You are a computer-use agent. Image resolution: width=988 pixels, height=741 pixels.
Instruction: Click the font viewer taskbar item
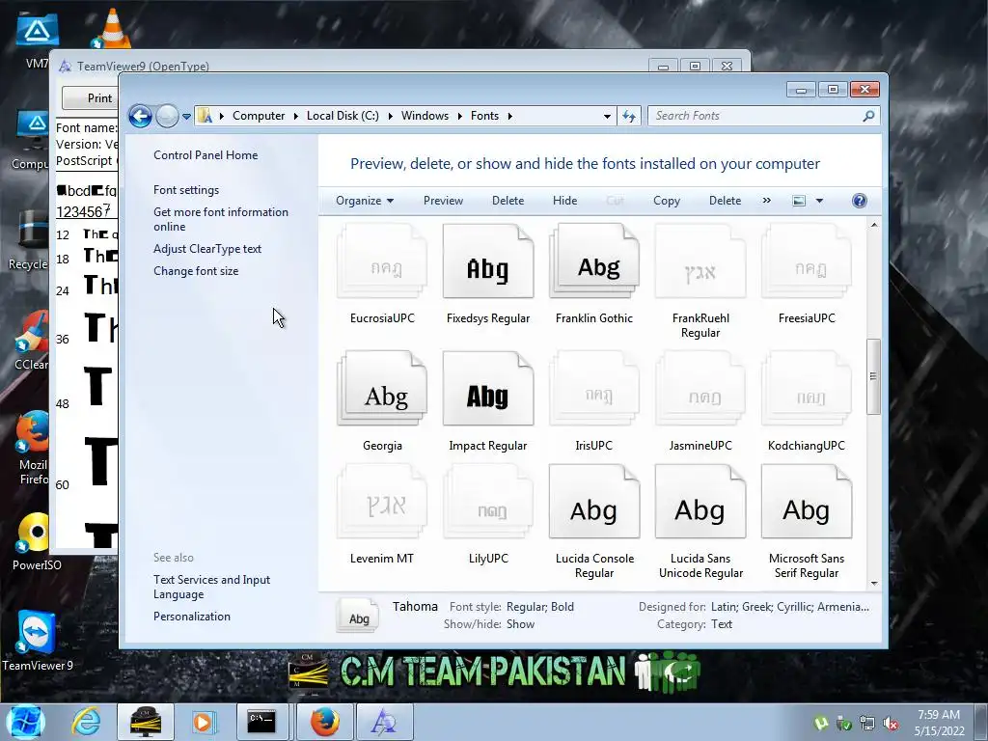pos(384,722)
